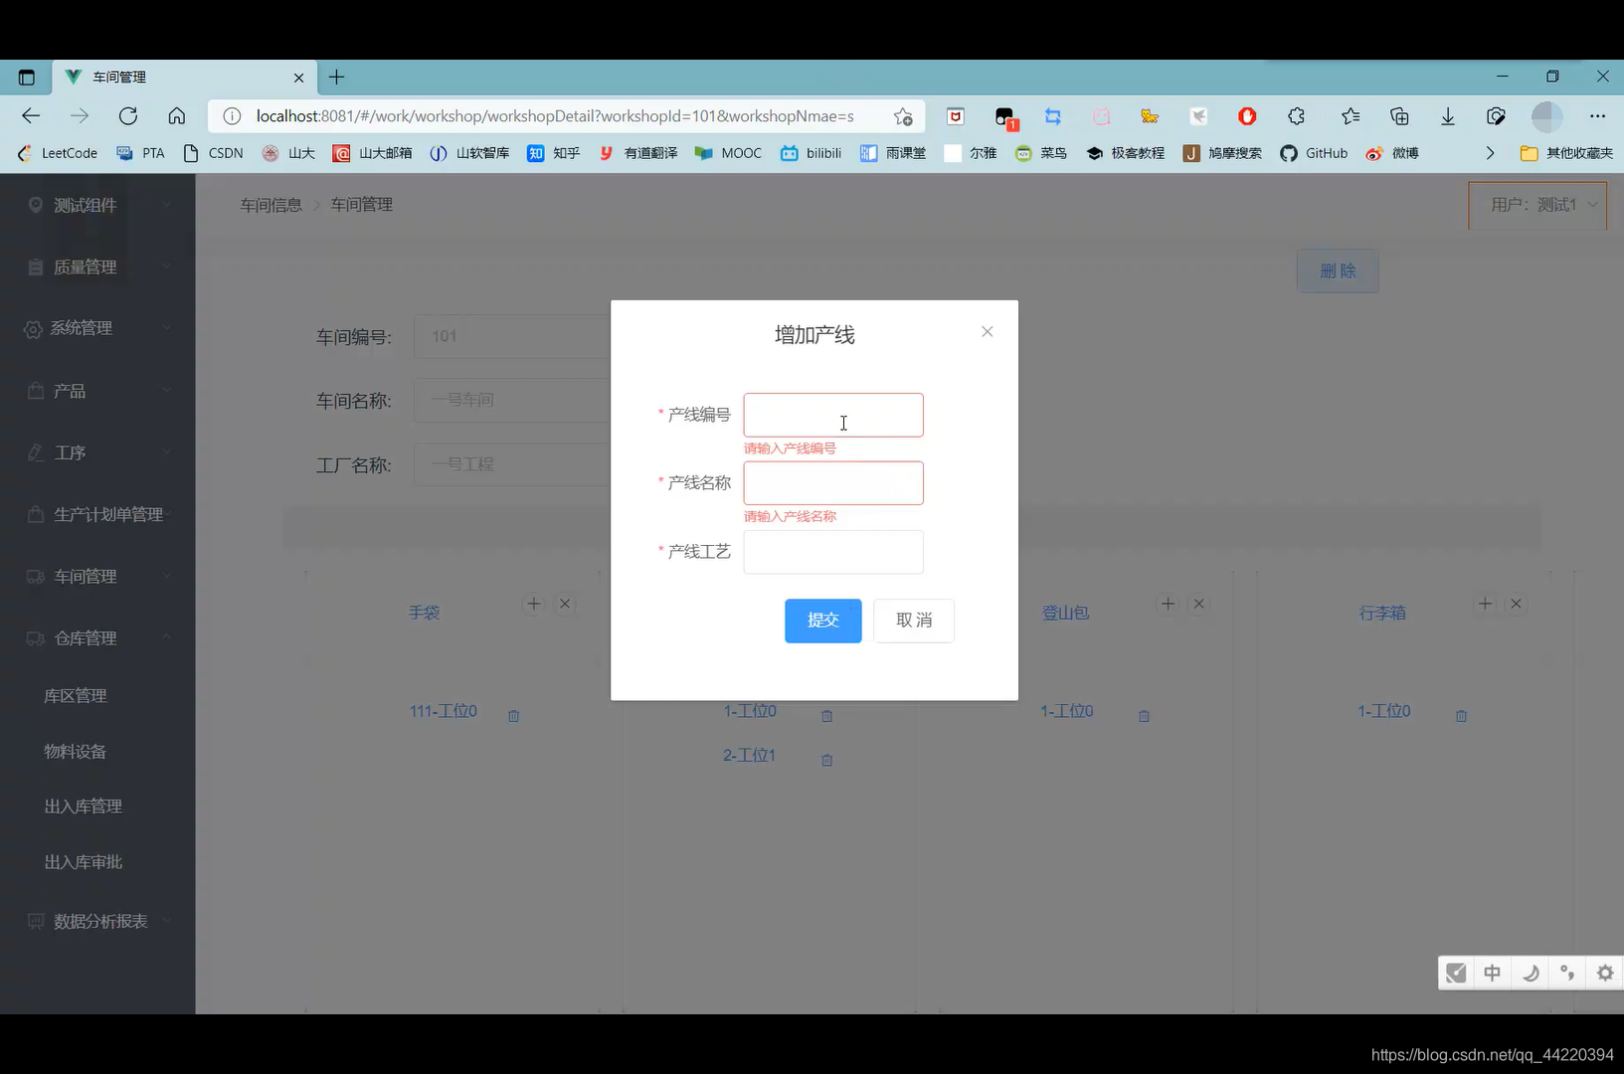Show more bookmarks chevron
Screen dimensions: 1624x1074
(1490, 153)
